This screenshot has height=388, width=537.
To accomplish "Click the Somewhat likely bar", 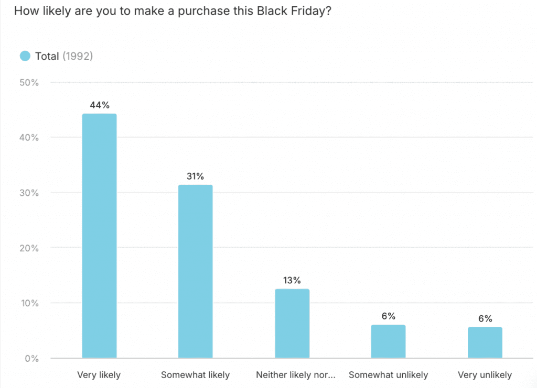I will pyautogui.click(x=195, y=271).
